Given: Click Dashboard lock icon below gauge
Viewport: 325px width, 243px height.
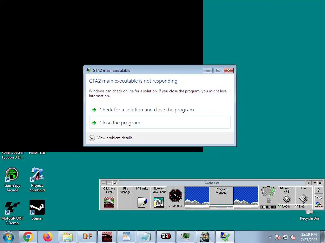Looking at the screenshot, I should tap(269, 201).
